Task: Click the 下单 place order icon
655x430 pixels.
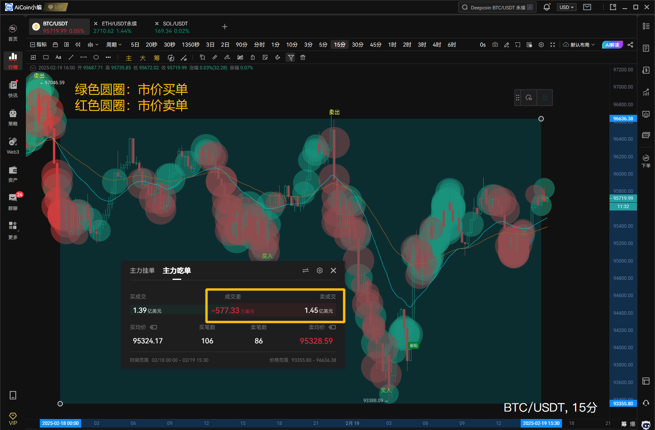Action: (x=646, y=161)
